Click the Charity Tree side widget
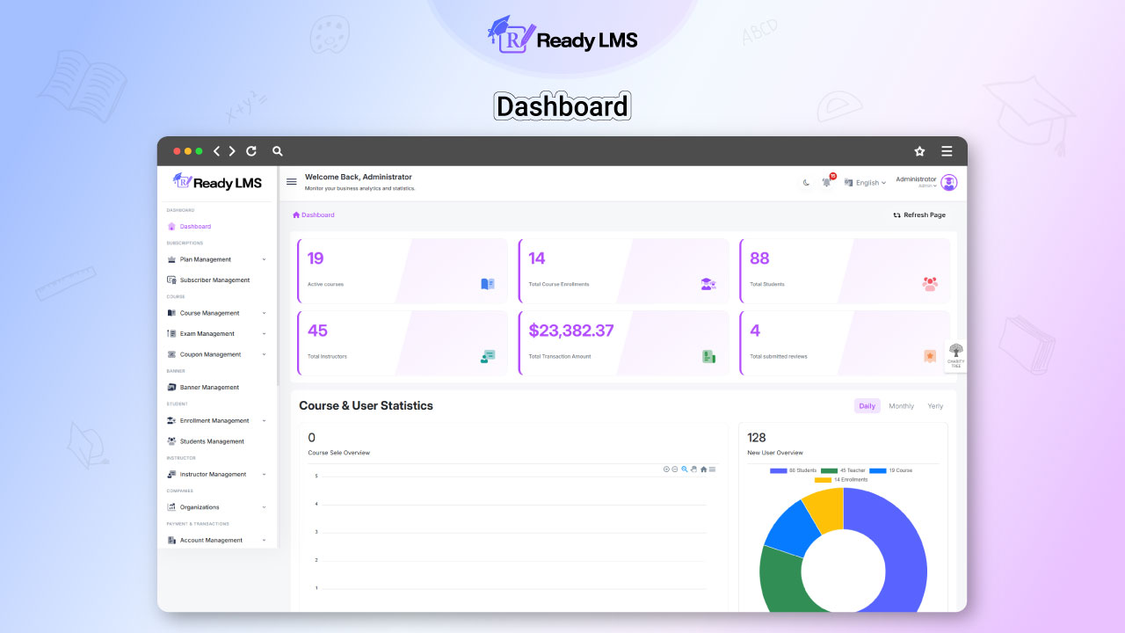This screenshot has width=1125, height=633. (955, 355)
